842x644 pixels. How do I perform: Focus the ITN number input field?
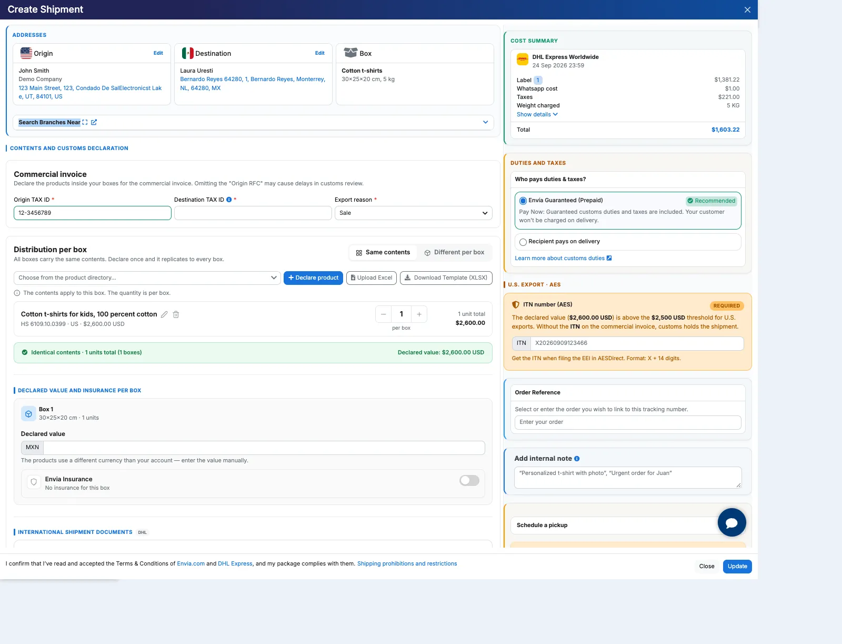tap(637, 343)
